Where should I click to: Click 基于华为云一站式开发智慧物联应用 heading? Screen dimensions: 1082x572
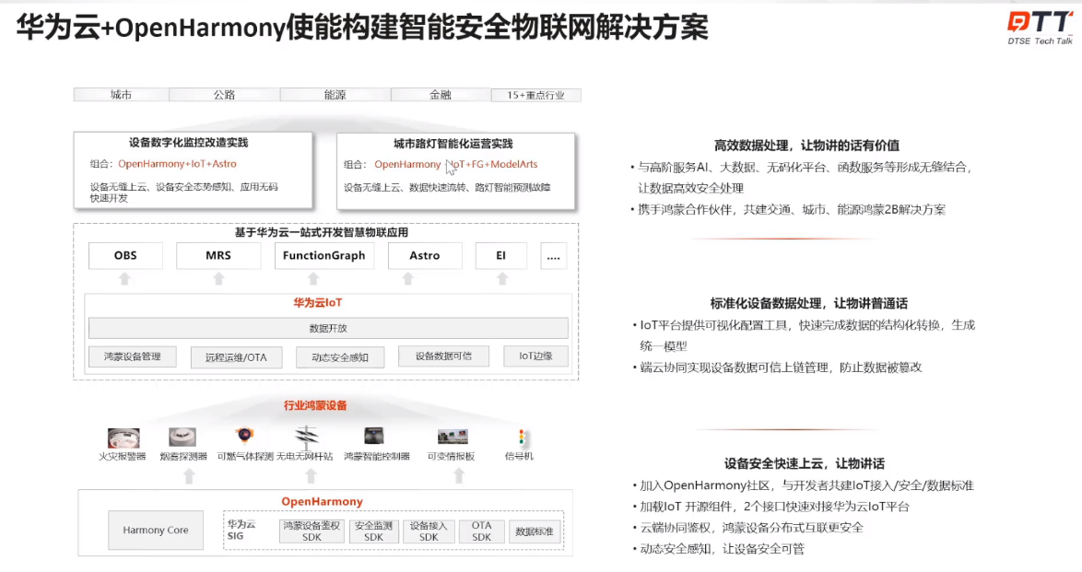click(x=322, y=232)
